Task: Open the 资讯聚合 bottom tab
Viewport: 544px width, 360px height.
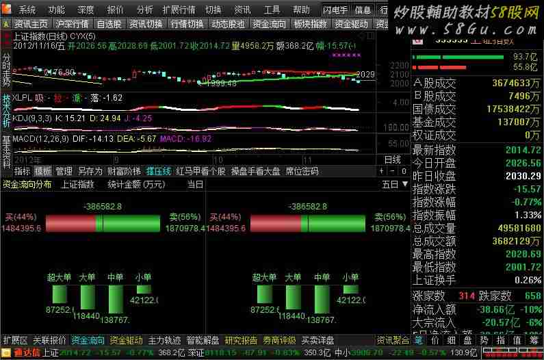Action: pyautogui.click(x=393, y=340)
